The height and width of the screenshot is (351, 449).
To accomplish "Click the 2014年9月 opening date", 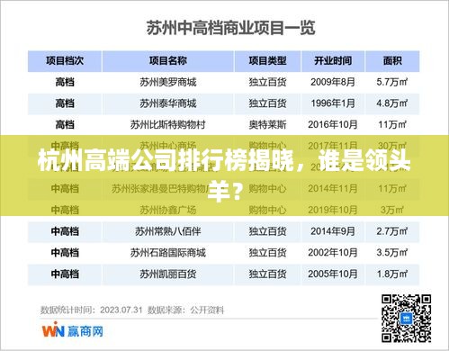I will (x=333, y=231).
